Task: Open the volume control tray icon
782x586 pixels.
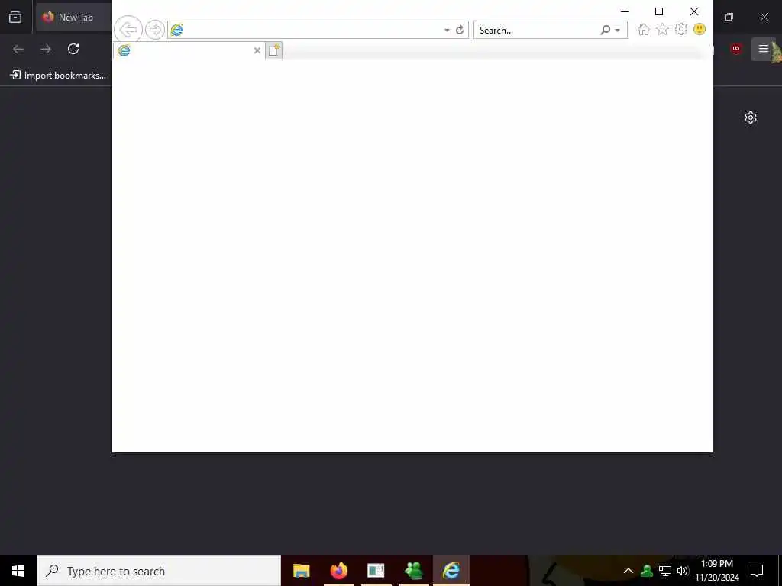Action: click(x=682, y=571)
